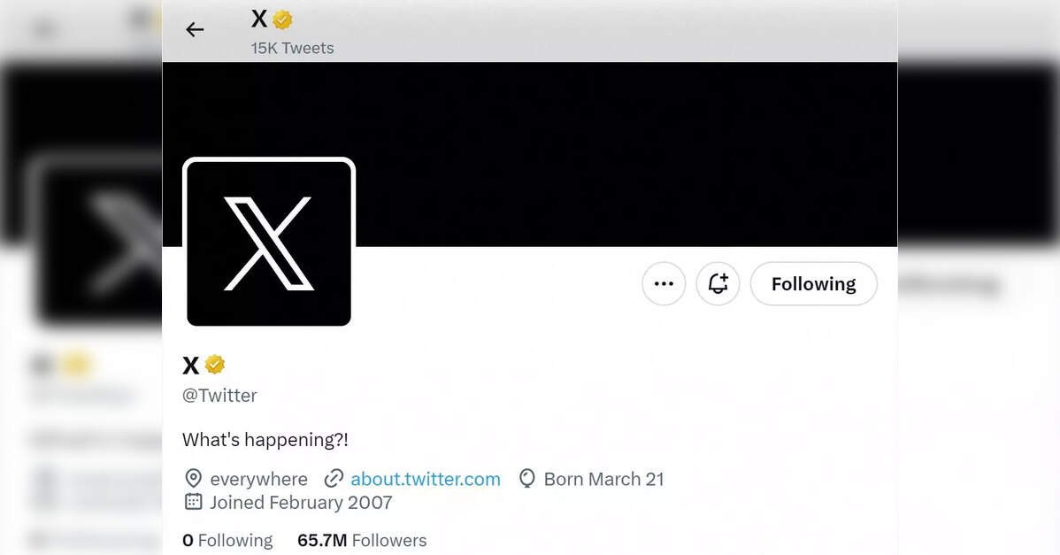
Task: Click the gold verified badge beside the profile name
Action: click(x=215, y=365)
